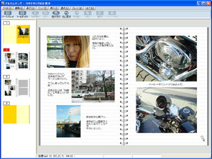Click the 貼り付け (paste) toolbar icon
The width and height of the screenshot is (212, 159).
coord(56,14)
